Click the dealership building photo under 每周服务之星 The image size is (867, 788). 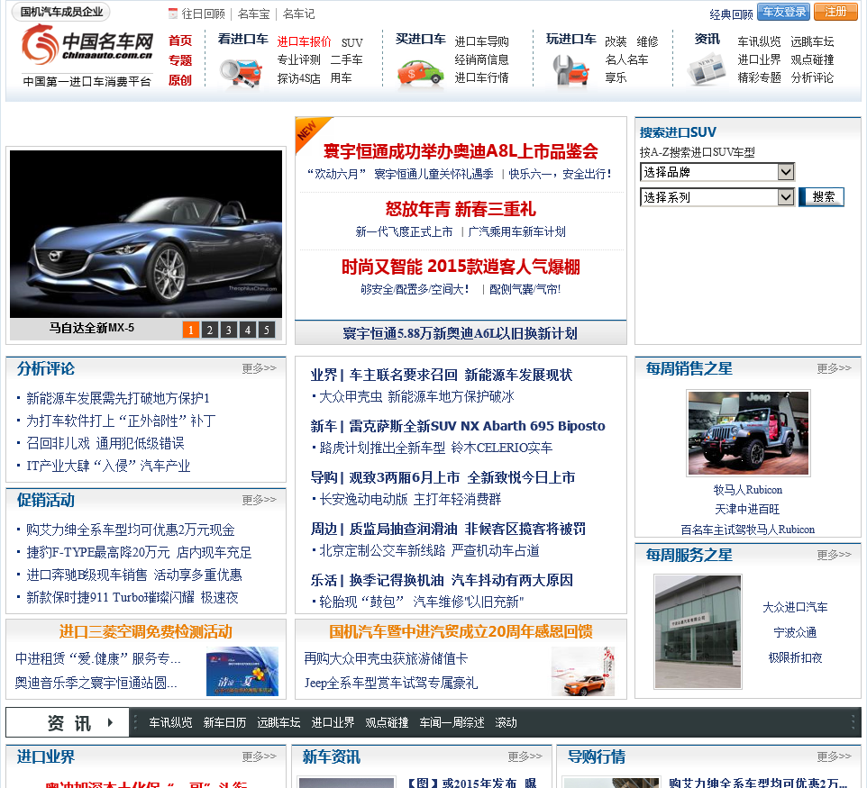698,631
